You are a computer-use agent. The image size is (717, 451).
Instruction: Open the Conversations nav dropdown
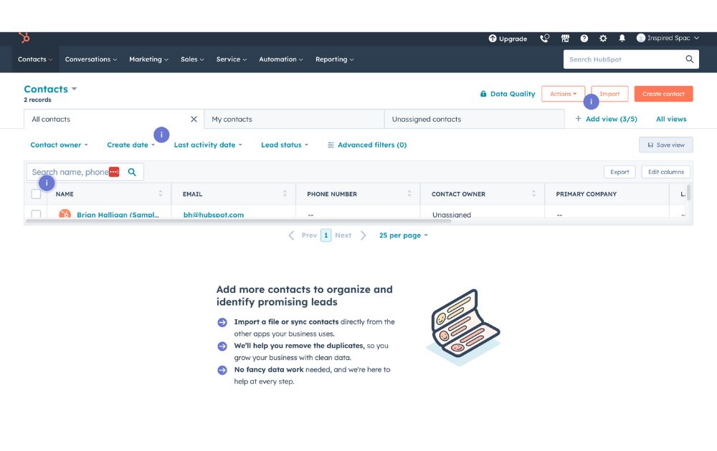tap(91, 59)
